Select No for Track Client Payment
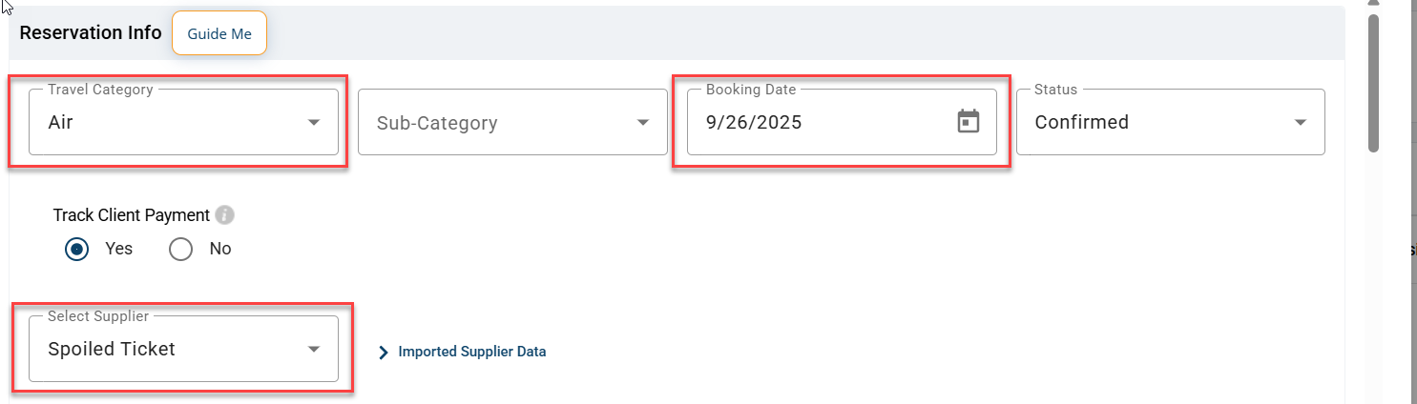This screenshot has width=1417, height=404. (180, 249)
